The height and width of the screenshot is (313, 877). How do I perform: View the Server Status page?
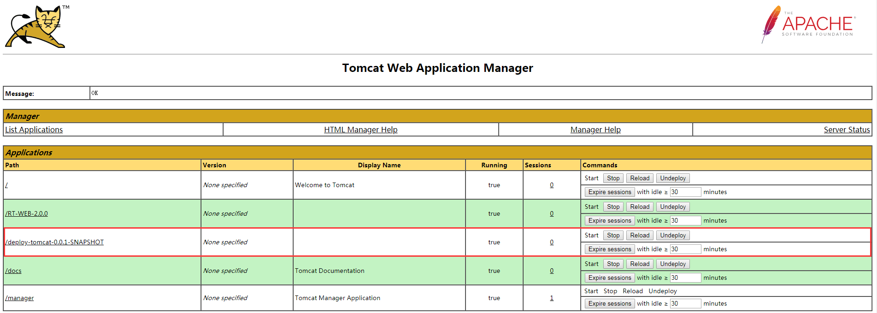(846, 130)
